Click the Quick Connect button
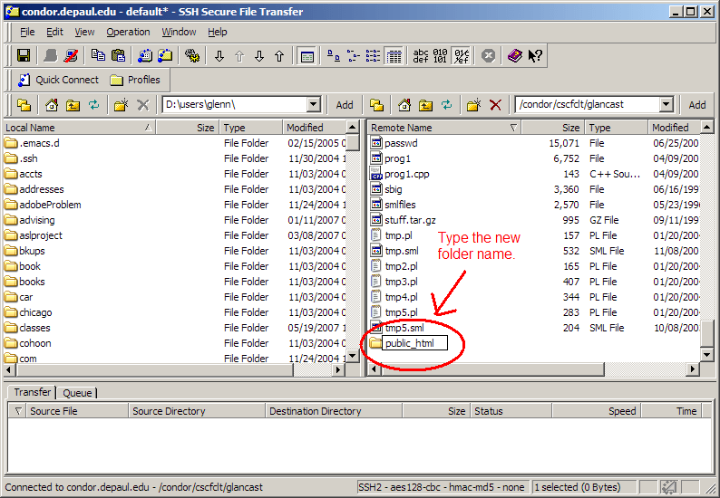 coord(58,80)
